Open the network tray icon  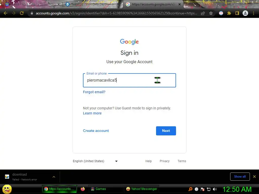[209, 189]
